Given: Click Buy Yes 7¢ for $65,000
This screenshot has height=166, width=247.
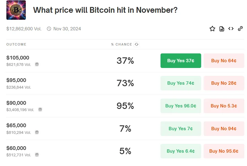Looking at the screenshot, I should tap(181, 129).
